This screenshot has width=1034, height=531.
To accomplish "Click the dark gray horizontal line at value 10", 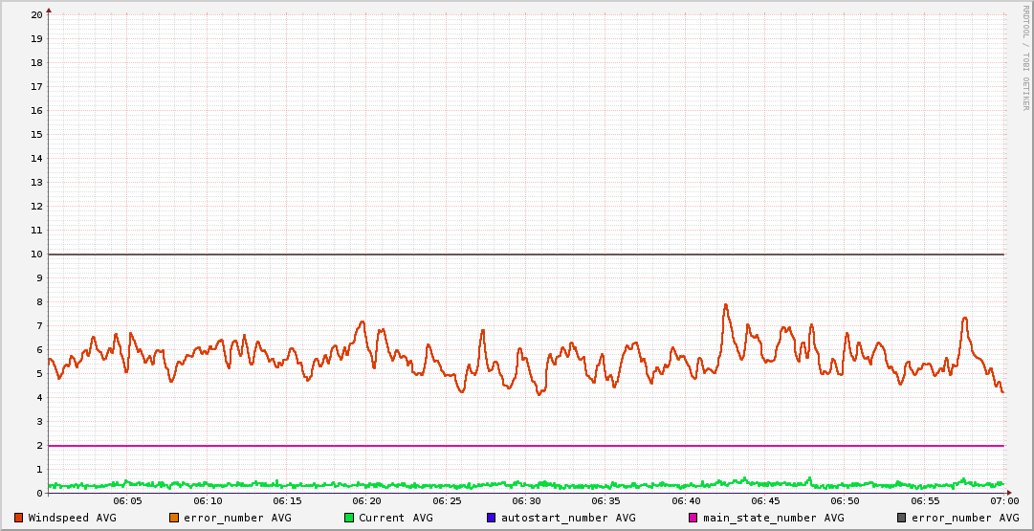I will click(526, 254).
